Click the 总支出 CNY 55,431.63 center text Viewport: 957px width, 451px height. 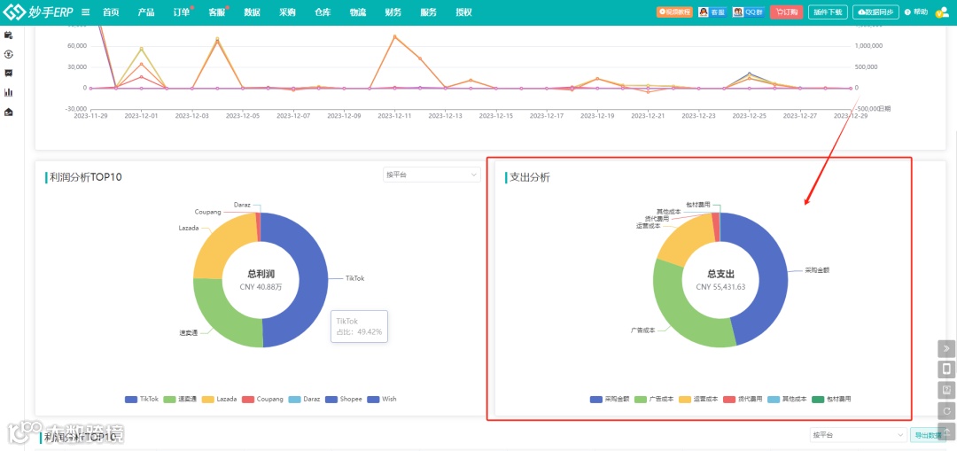pos(720,280)
